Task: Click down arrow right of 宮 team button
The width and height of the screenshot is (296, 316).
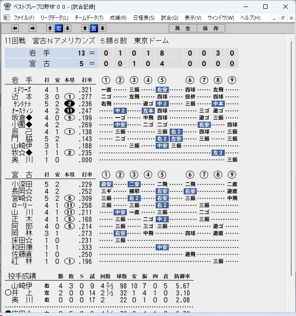Action: click(102, 28)
